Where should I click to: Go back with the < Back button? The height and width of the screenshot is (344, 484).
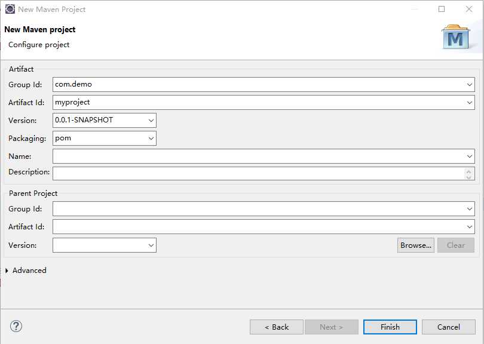pos(277,327)
